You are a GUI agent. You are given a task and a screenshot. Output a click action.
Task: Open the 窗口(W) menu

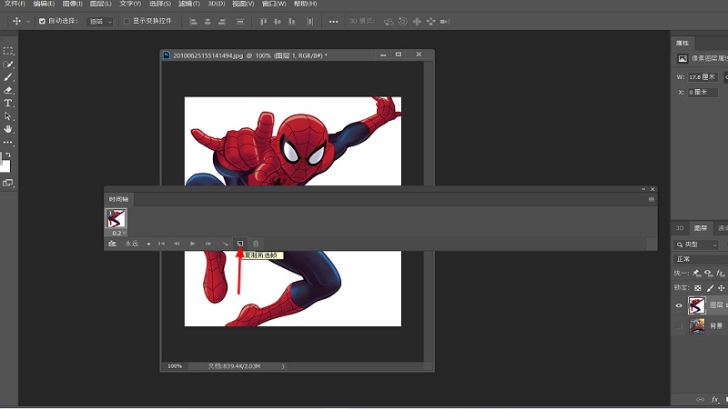(x=274, y=4)
